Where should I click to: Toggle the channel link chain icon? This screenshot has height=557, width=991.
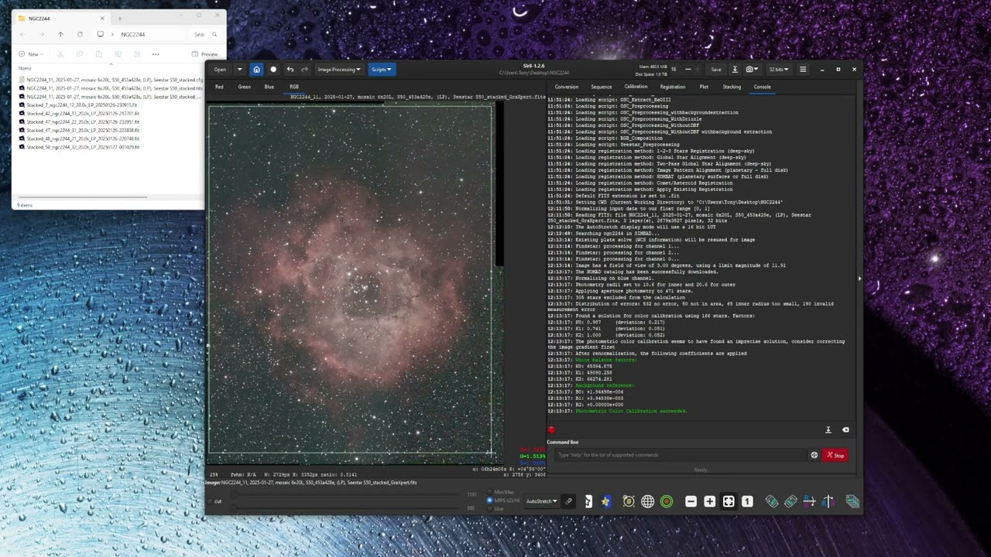[568, 501]
